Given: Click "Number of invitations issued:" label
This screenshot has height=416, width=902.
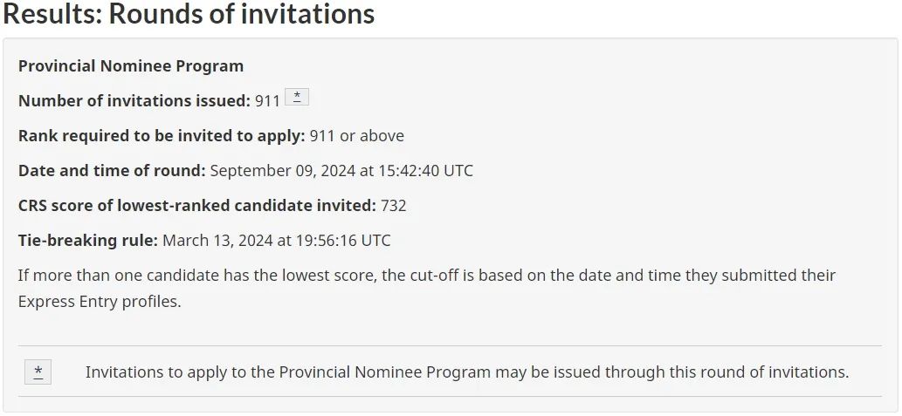Looking at the screenshot, I should pyautogui.click(x=134, y=101).
